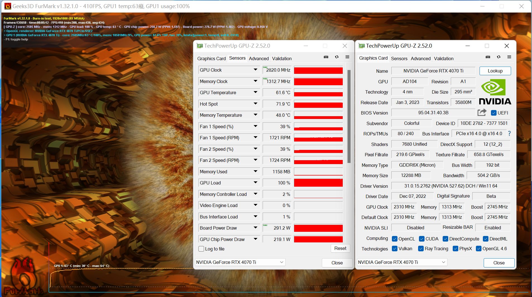Open the GPU Clock sensor dropdown

point(255,70)
